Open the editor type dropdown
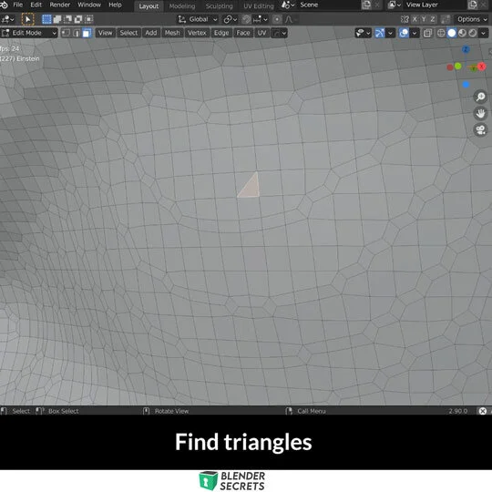This screenshot has height=492, width=492. pyautogui.click(x=7, y=19)
